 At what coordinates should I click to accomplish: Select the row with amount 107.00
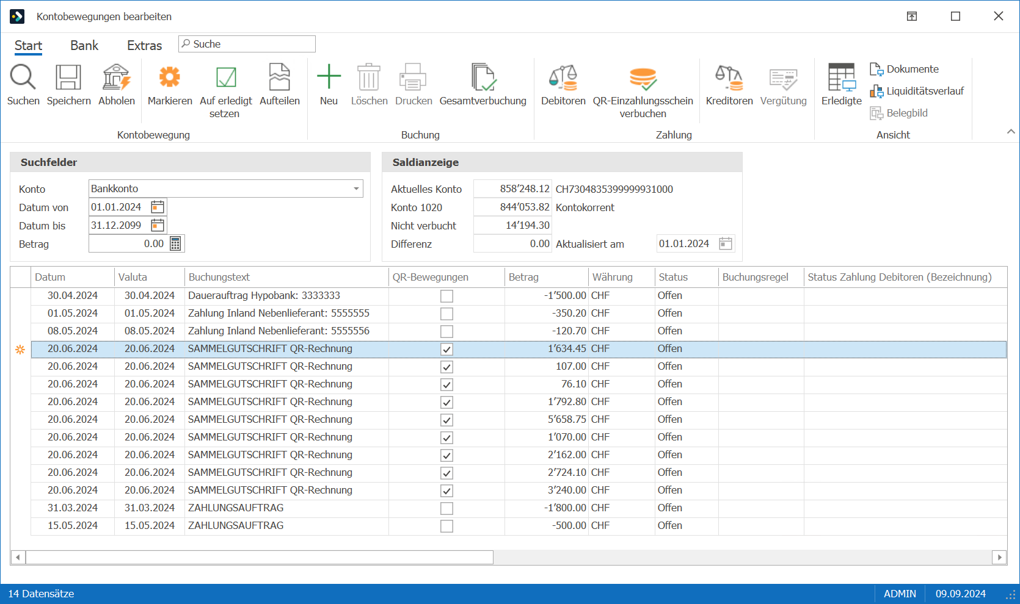coord(519,367)
